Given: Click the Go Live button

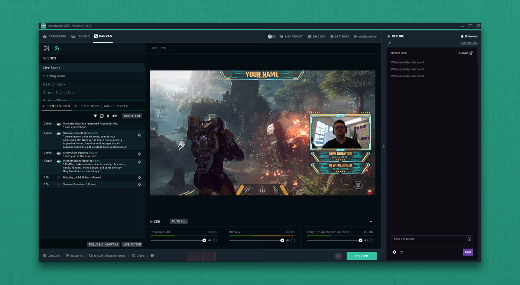Looking at the screenshot, I should pos(361,256).
